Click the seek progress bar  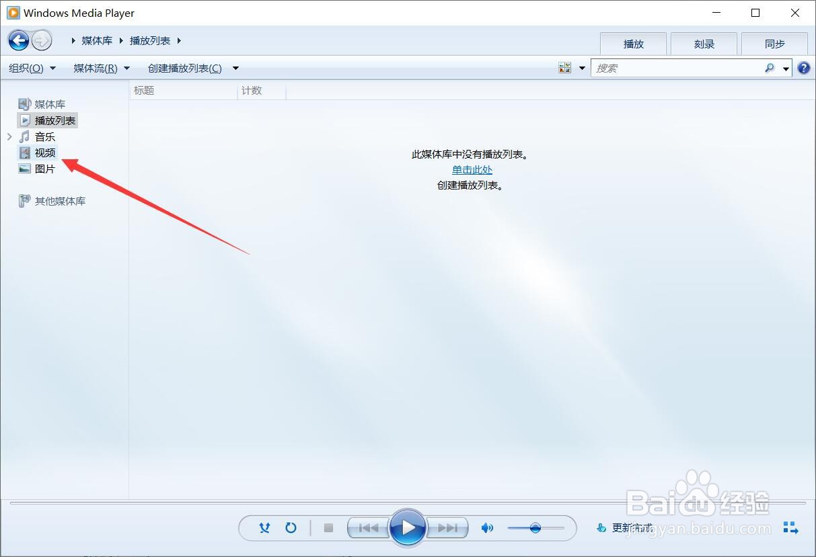(x=408, y=503)
